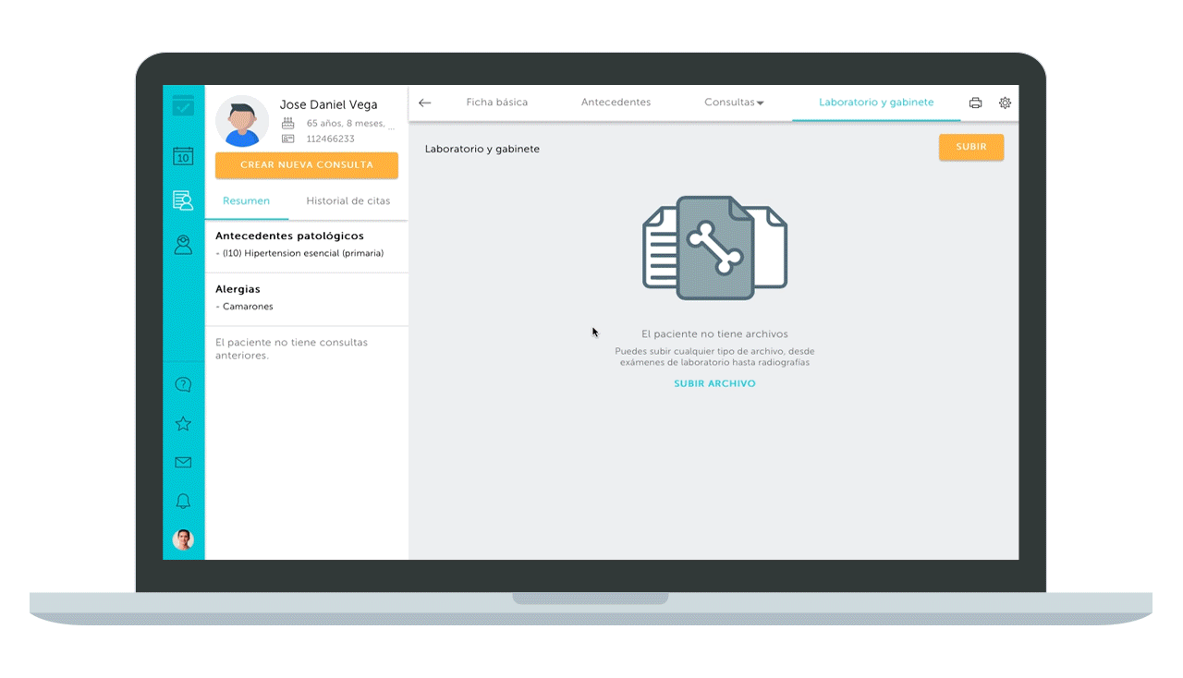This screenshot has height=678, width=1183.
Task: Switch to Resumen tab
Action: point(246,200)
